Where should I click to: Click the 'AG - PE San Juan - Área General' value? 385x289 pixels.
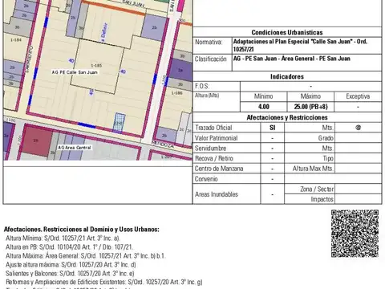[292, 59]
